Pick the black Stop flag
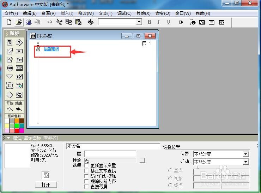This screenshot has width=261, height=193. [19, 109]
